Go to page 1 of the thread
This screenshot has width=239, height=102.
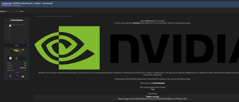pyautogui.click(x=8, y=11)
